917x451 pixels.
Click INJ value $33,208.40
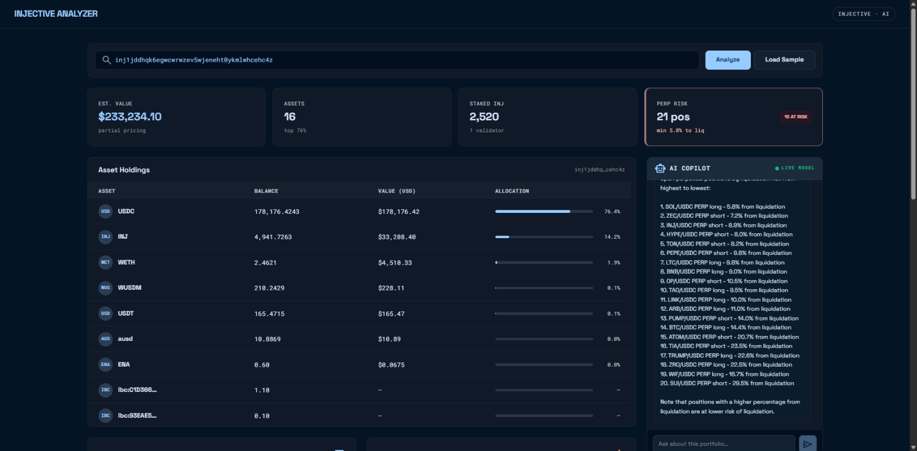point(397,237)
